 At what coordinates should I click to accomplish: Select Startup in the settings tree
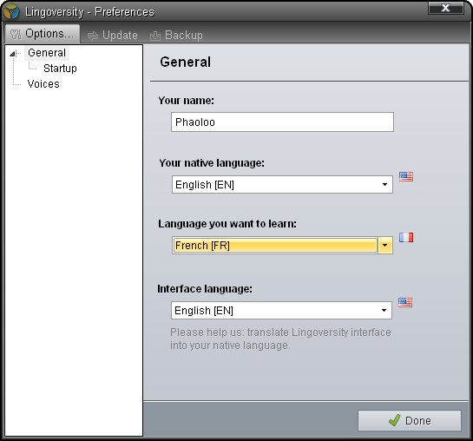pyautogui.click(x=60, y=69)
